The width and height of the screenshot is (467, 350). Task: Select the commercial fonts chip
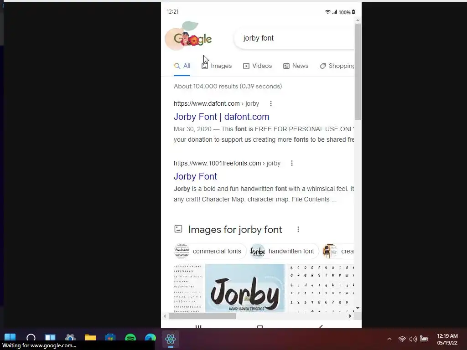click(210, 251)
